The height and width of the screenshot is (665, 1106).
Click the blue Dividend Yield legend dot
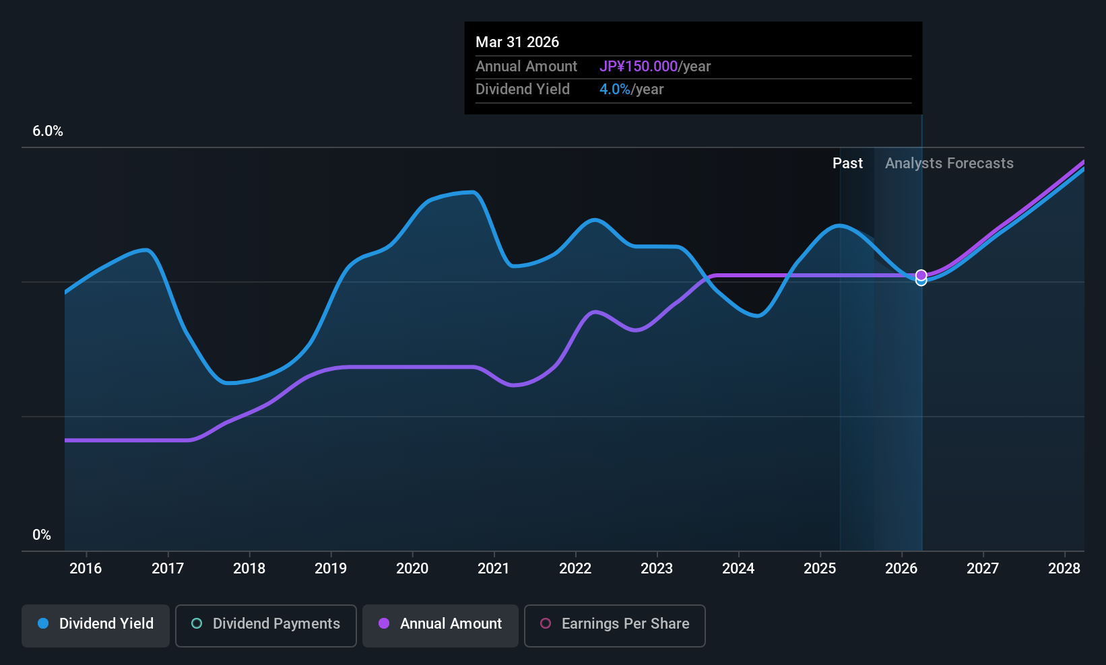click(x=43, y=624)
